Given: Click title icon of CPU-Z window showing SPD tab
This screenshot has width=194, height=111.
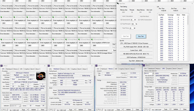Looking at the screenshot, I should coord(144,65).
